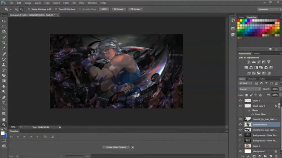The image size is (282, 158).
Task: Select the Pen tool
Action: pyautogui.click(x=4, y=97)
